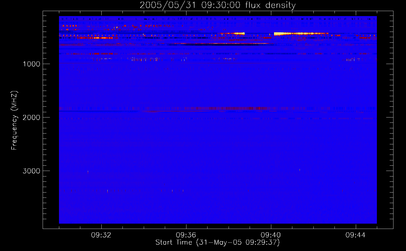The height and width of the screenshot is (251, 406).
Task: Click the 'Start Time (31-May-05 09:29:37)' label
Action: [218, 242]
